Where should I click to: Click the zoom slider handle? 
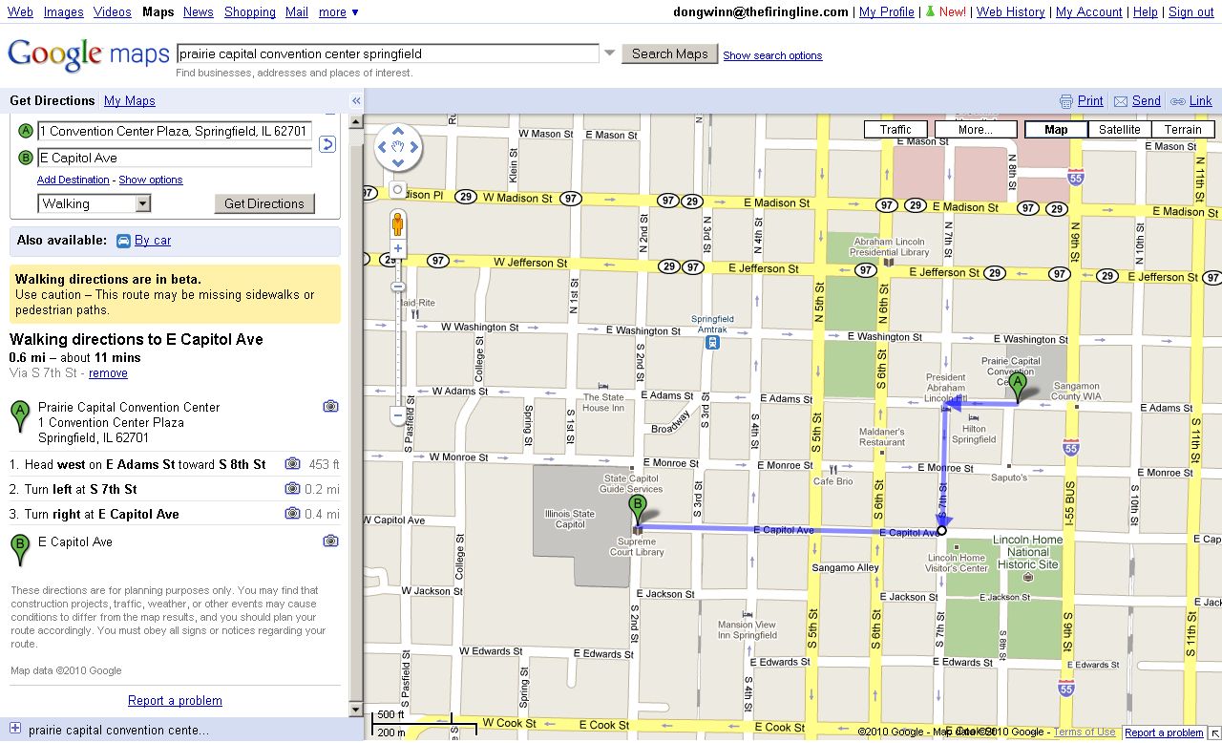click(x=398, y=287)
